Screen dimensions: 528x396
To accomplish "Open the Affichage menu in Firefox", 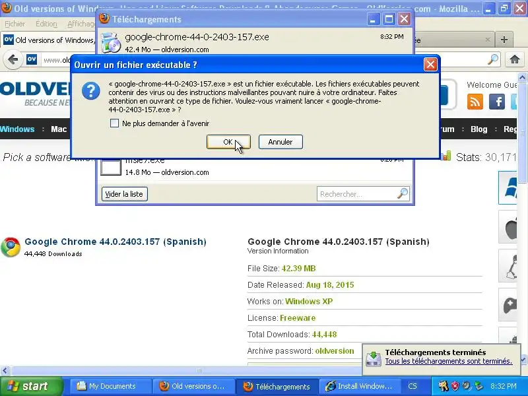I will [81, 24].
